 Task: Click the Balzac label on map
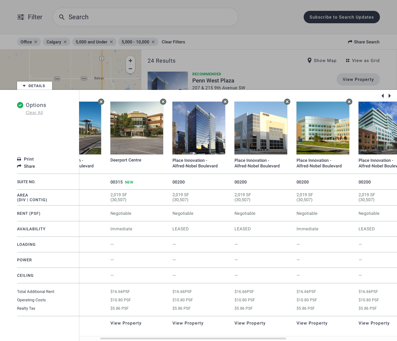click(99, 78)
